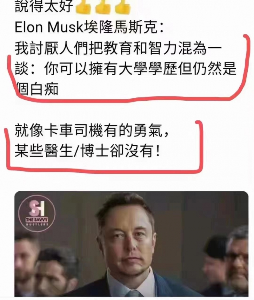This screenshot has height=300, width=254.
Task: Click the Elon Musk埃隆馬斯克 heading line
Action: click(89, 28)
